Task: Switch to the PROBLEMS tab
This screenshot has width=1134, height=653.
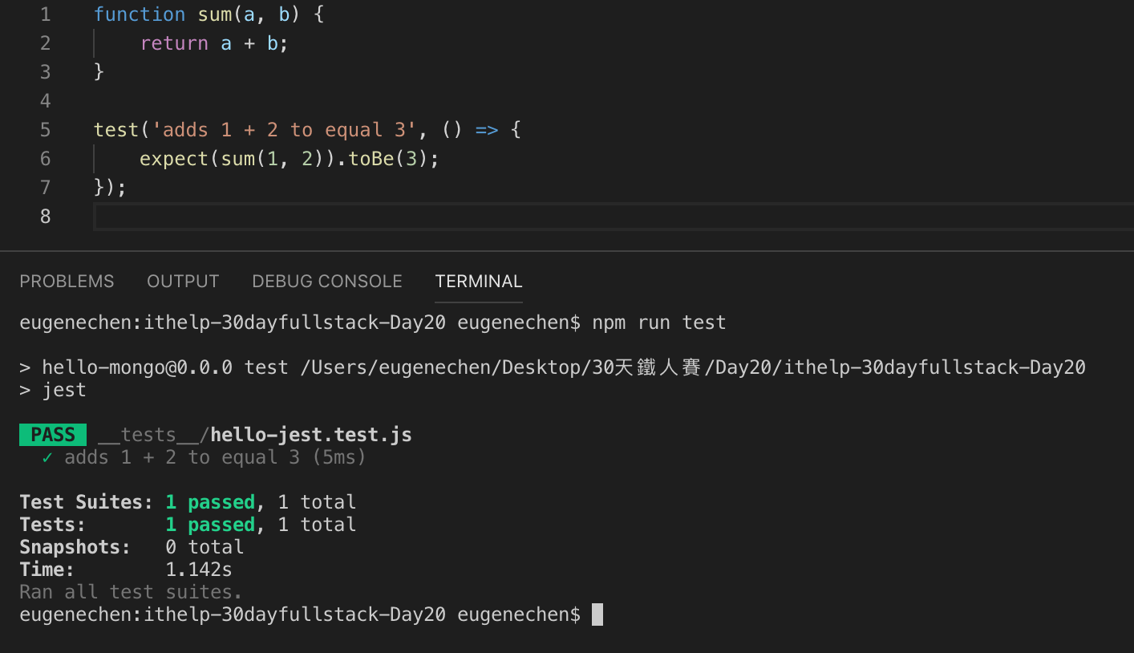Action: coord(67,282)
